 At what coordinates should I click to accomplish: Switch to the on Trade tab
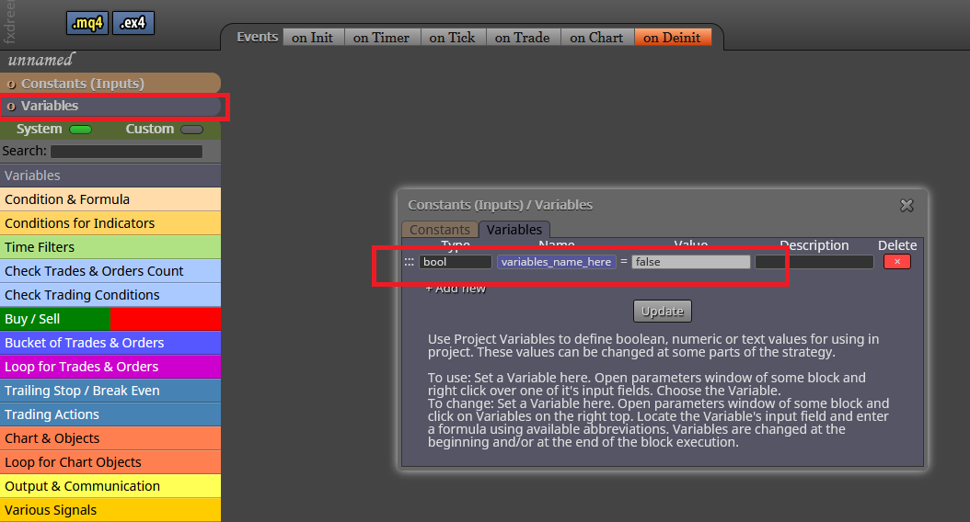[x=522, y=38]
